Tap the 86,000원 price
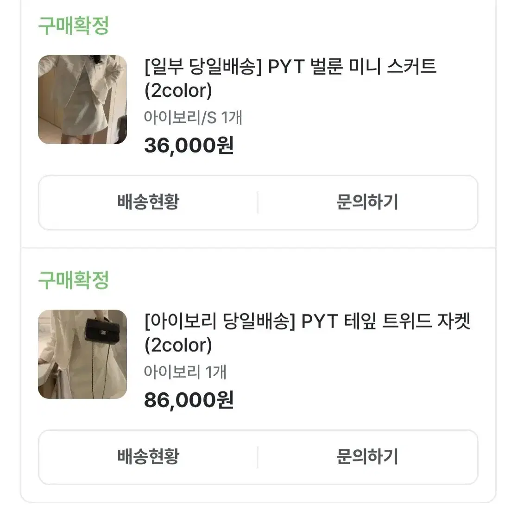The width and height of the screenshot is (517, 517). pyautogui.click(x=189, y=400)
